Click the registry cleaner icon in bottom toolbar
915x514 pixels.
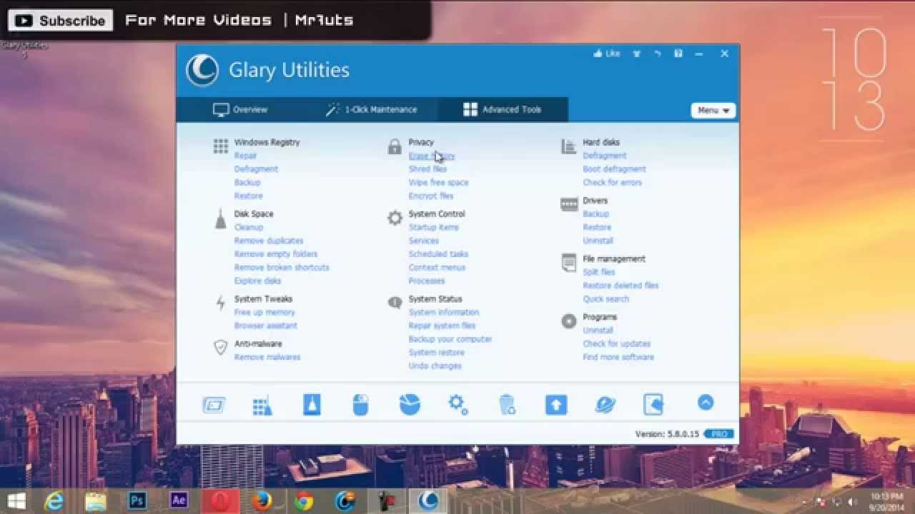coord(262,405)
